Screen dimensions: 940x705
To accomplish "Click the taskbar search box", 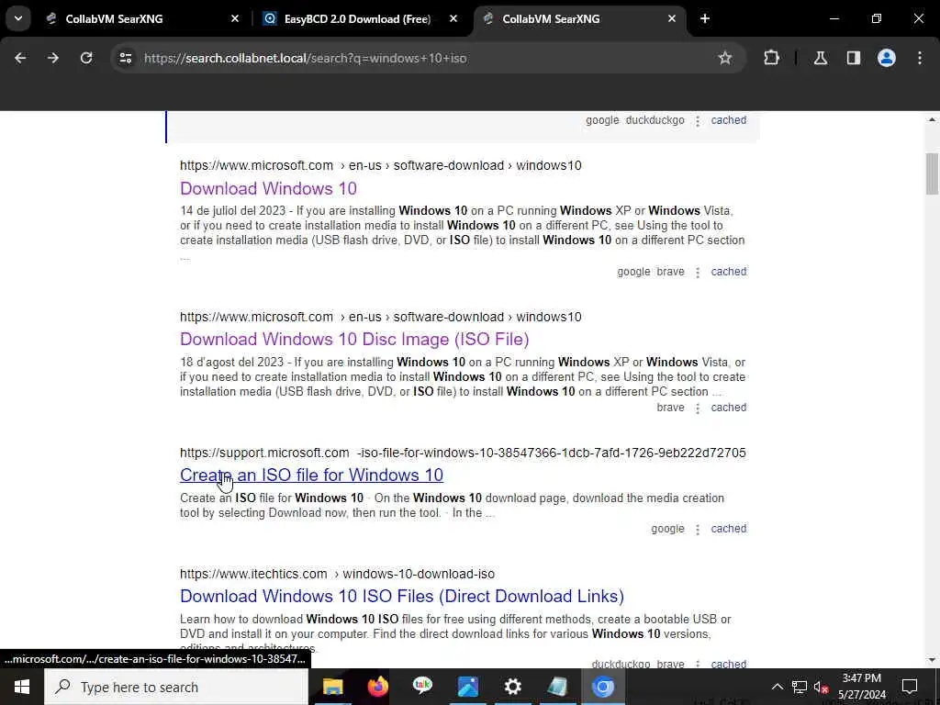I will pos(176,687).
